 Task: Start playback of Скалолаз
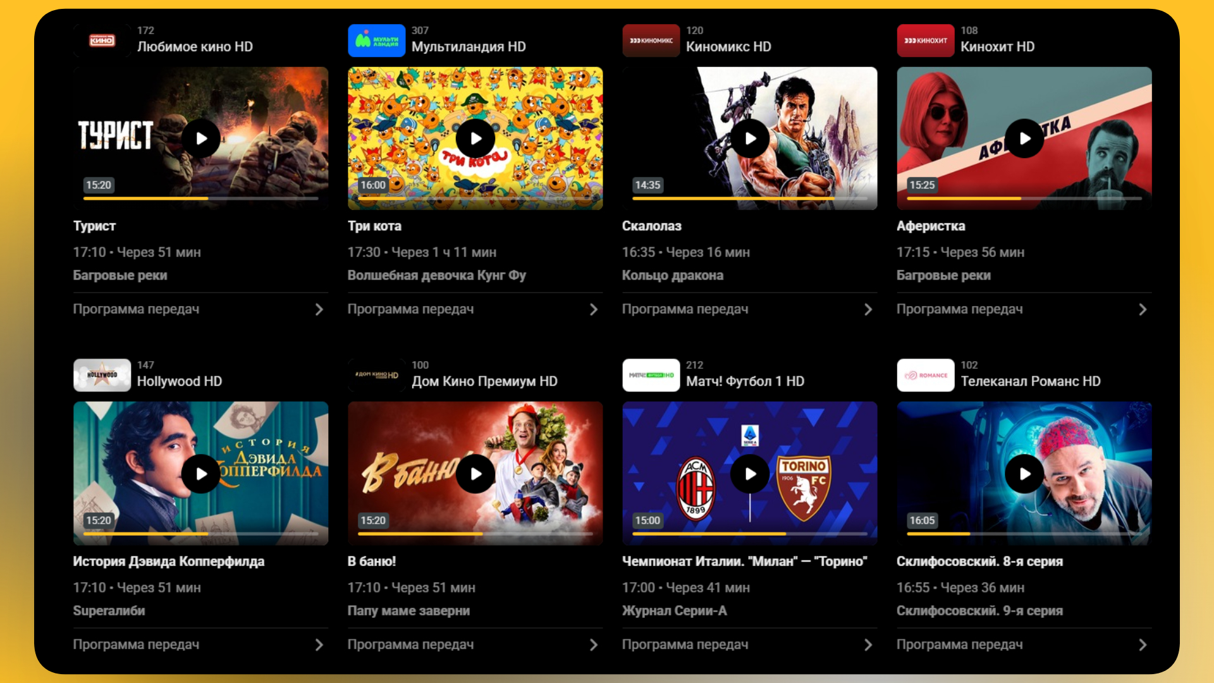tap(750, 138)
